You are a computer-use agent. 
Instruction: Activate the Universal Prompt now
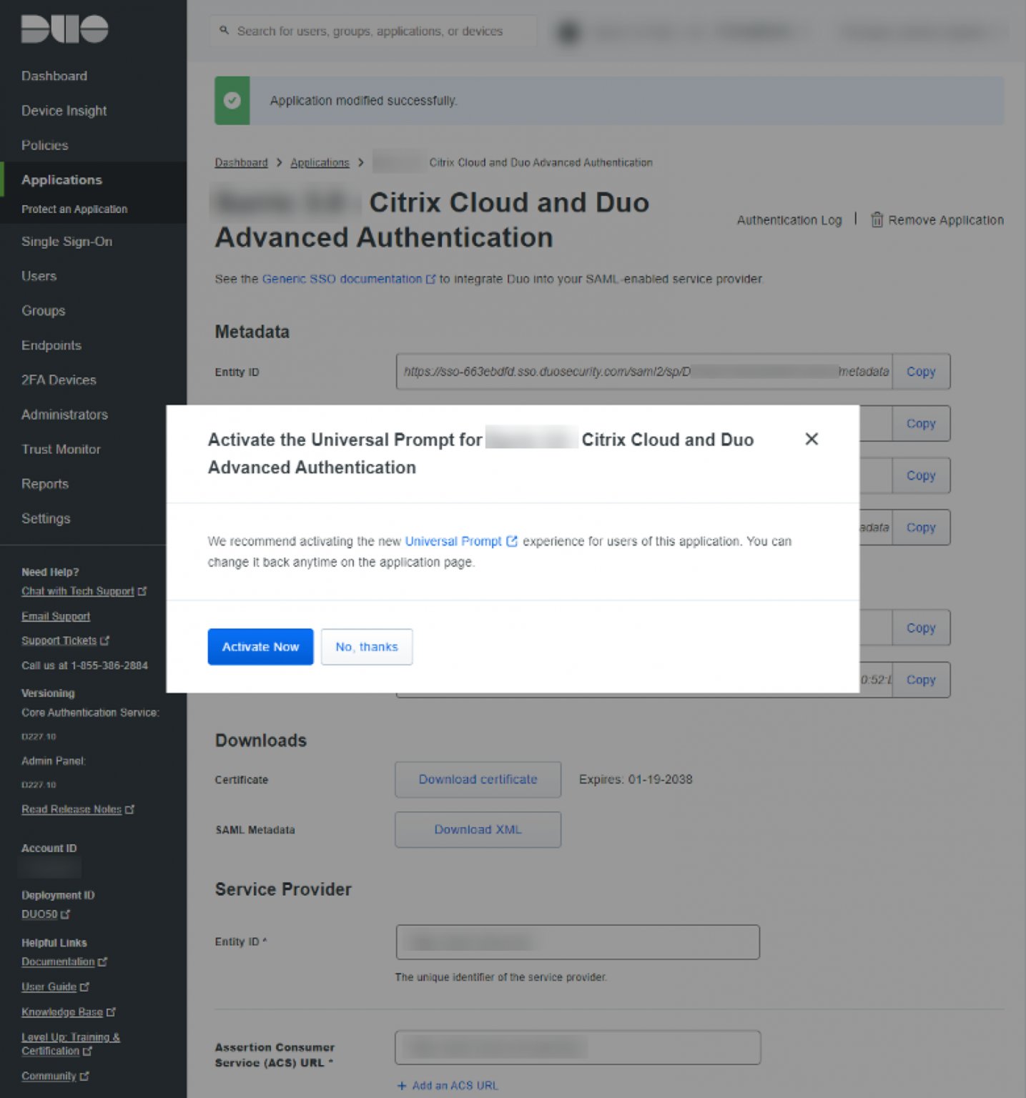point(260,646)
